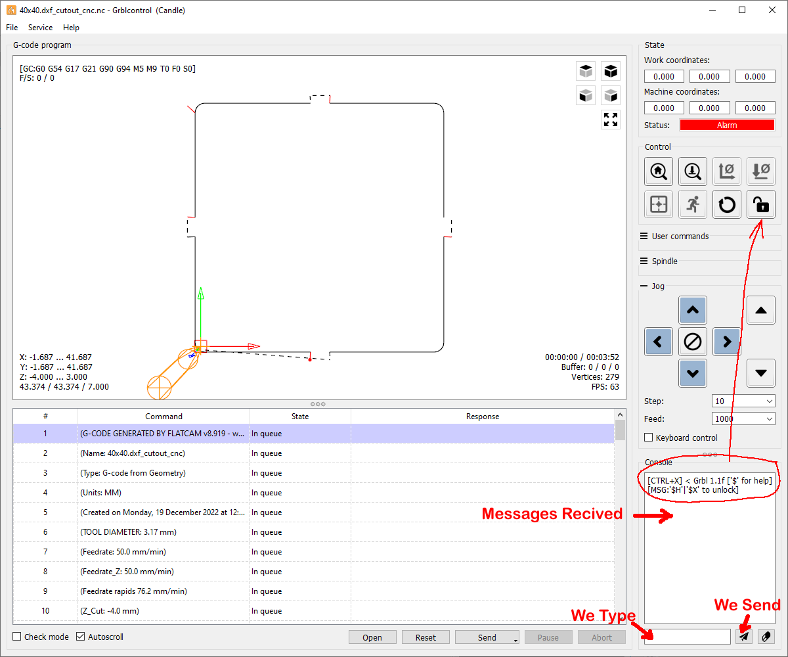Stop jogging with the center circle icon

693,342
